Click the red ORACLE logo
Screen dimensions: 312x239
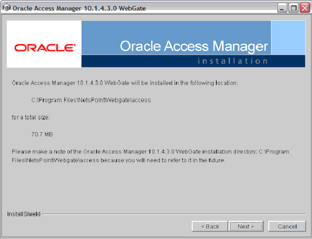[x=45, y=48]
